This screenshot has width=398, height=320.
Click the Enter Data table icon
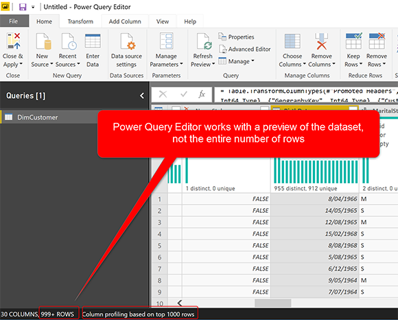pos(93,41)
